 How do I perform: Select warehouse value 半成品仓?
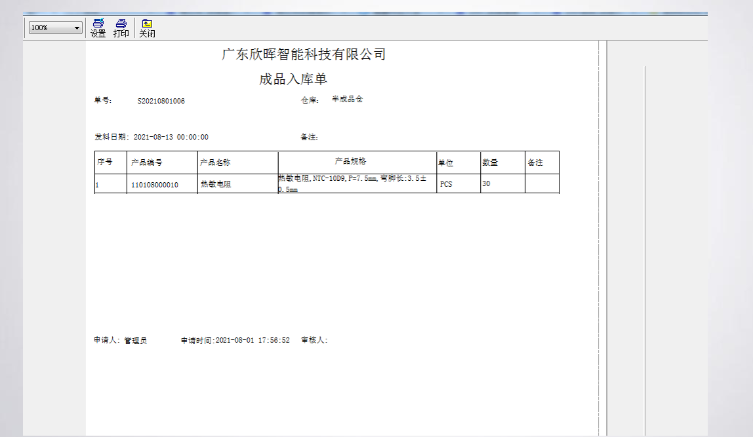tap(347, 99)
